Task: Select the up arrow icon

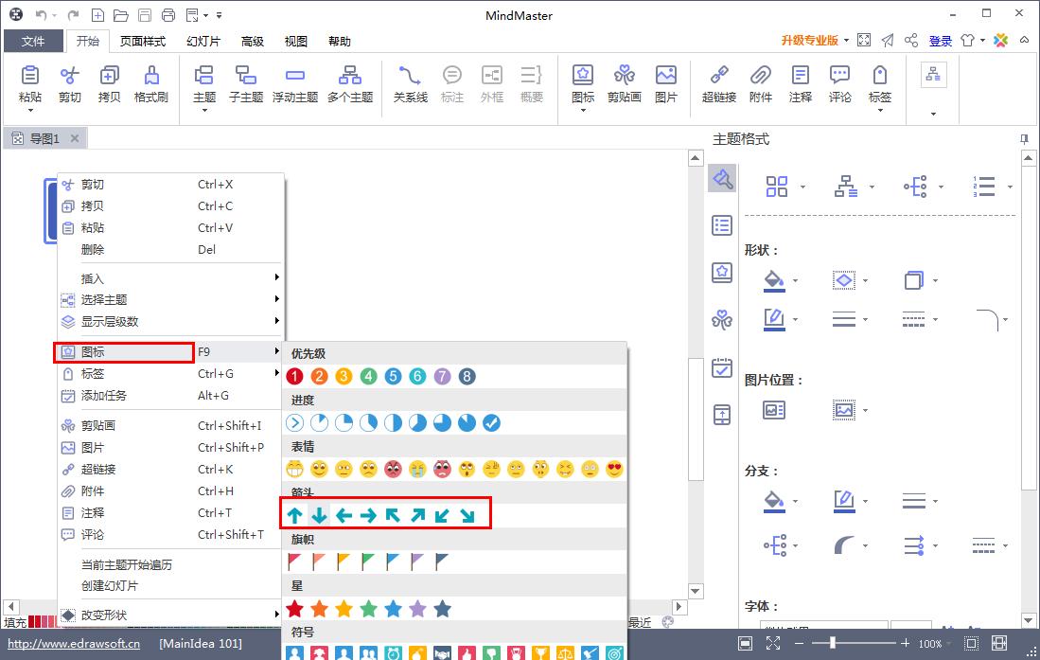Action: [x=294, y=515]
